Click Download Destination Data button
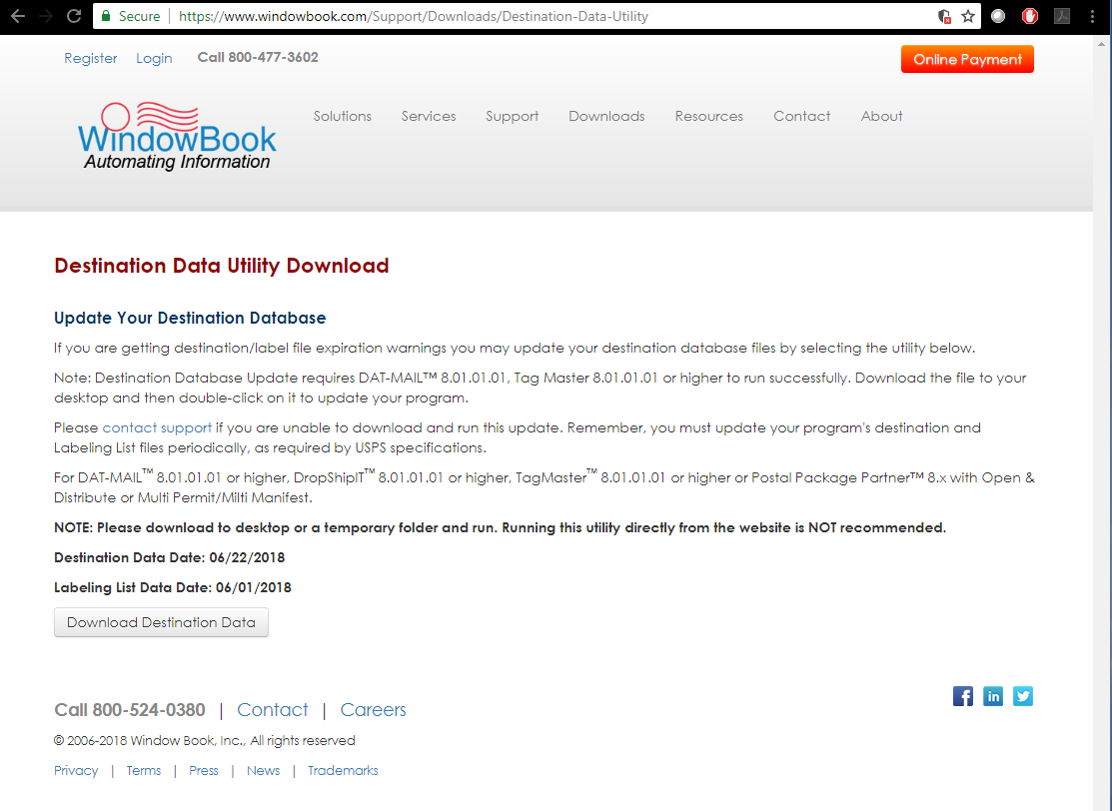Viewport: 1112px width, 811px height. point(161,622)
